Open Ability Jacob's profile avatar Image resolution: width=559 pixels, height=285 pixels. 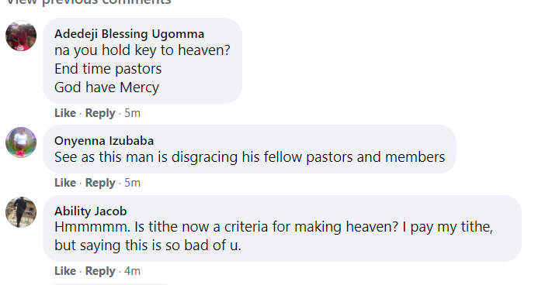(x=21, y=212)
